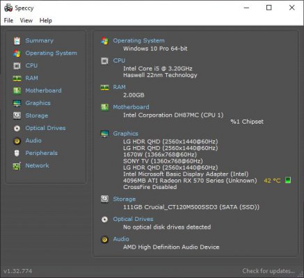
Task: Open the File menu
Action: point(8,21)
